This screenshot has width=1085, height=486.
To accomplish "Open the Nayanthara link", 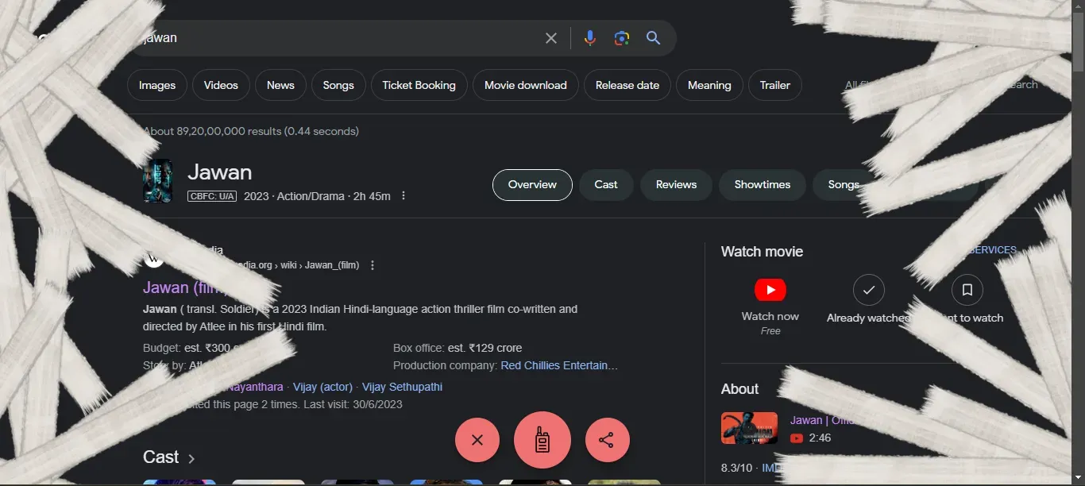I will (254, 387).
